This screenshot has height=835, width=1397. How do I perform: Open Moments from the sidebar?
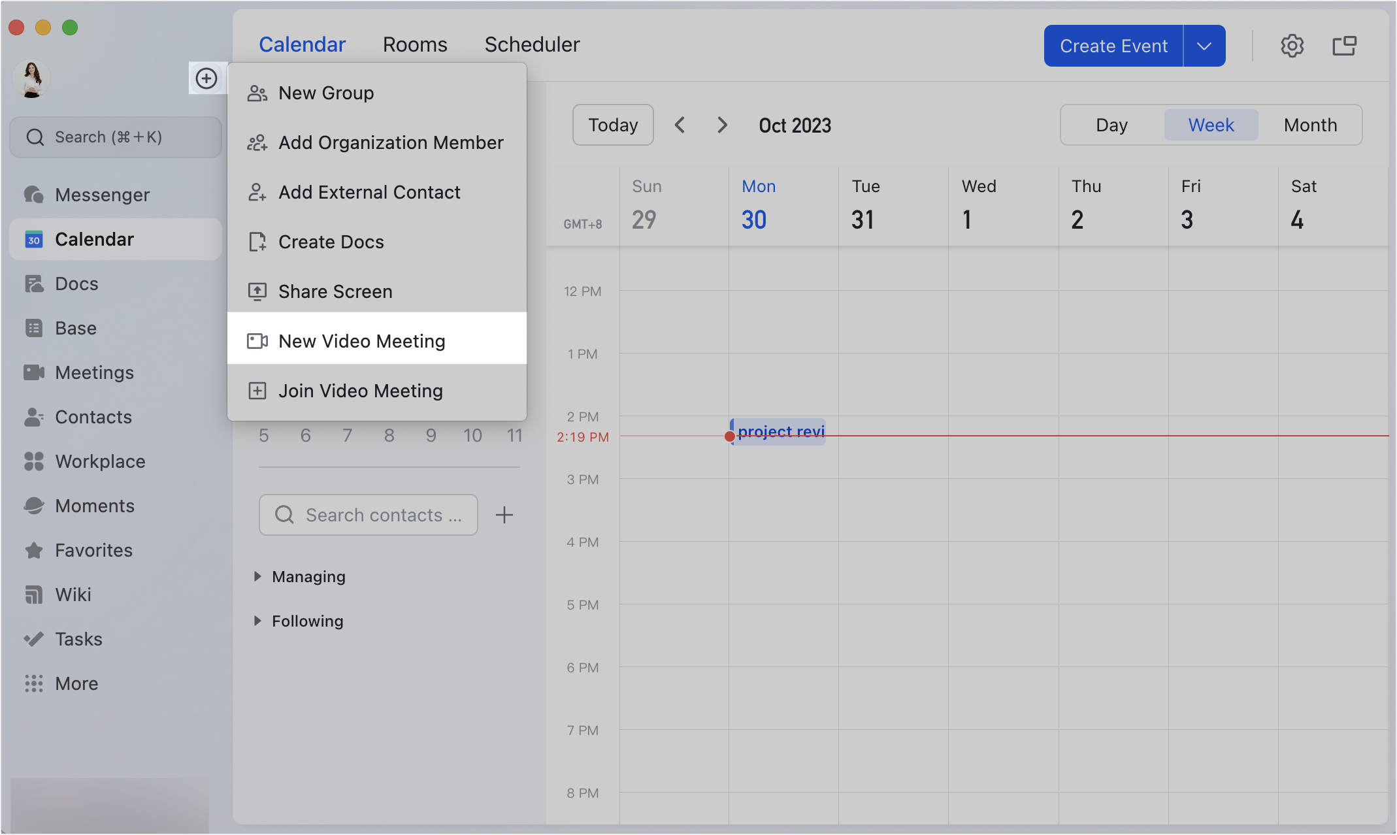[x=94, y=505]
